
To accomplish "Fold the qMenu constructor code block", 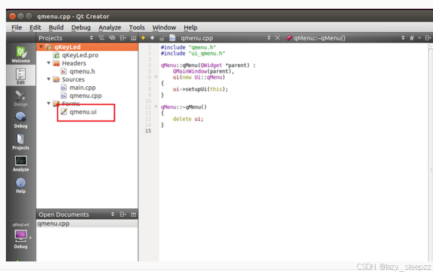I will click(x=156, y=77).
